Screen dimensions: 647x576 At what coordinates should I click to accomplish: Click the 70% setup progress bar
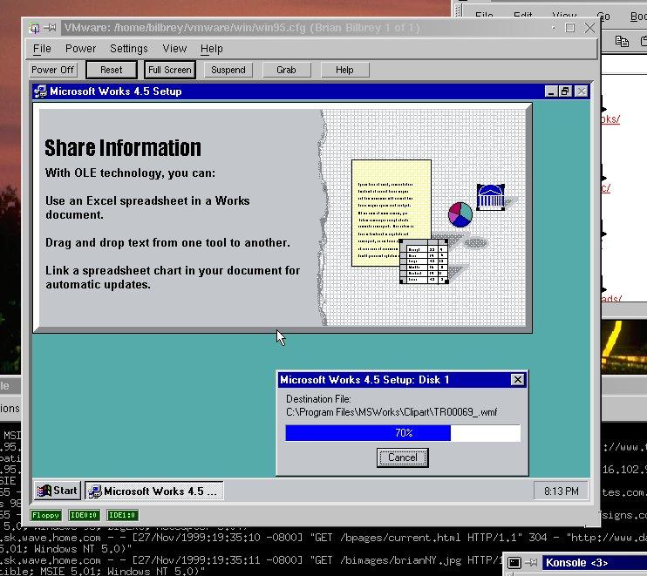[x=402, y=433]
